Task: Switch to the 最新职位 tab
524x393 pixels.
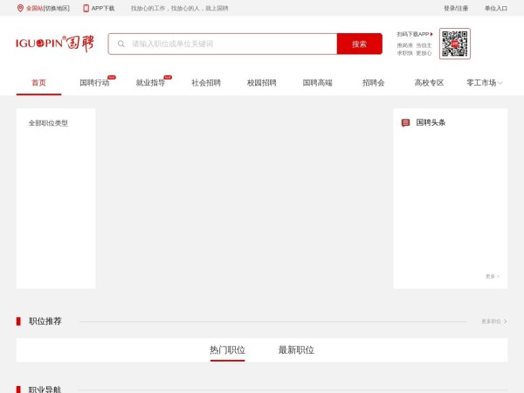Action: click(296, 350)
